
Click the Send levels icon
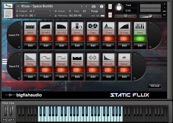(x=140, y=27)
